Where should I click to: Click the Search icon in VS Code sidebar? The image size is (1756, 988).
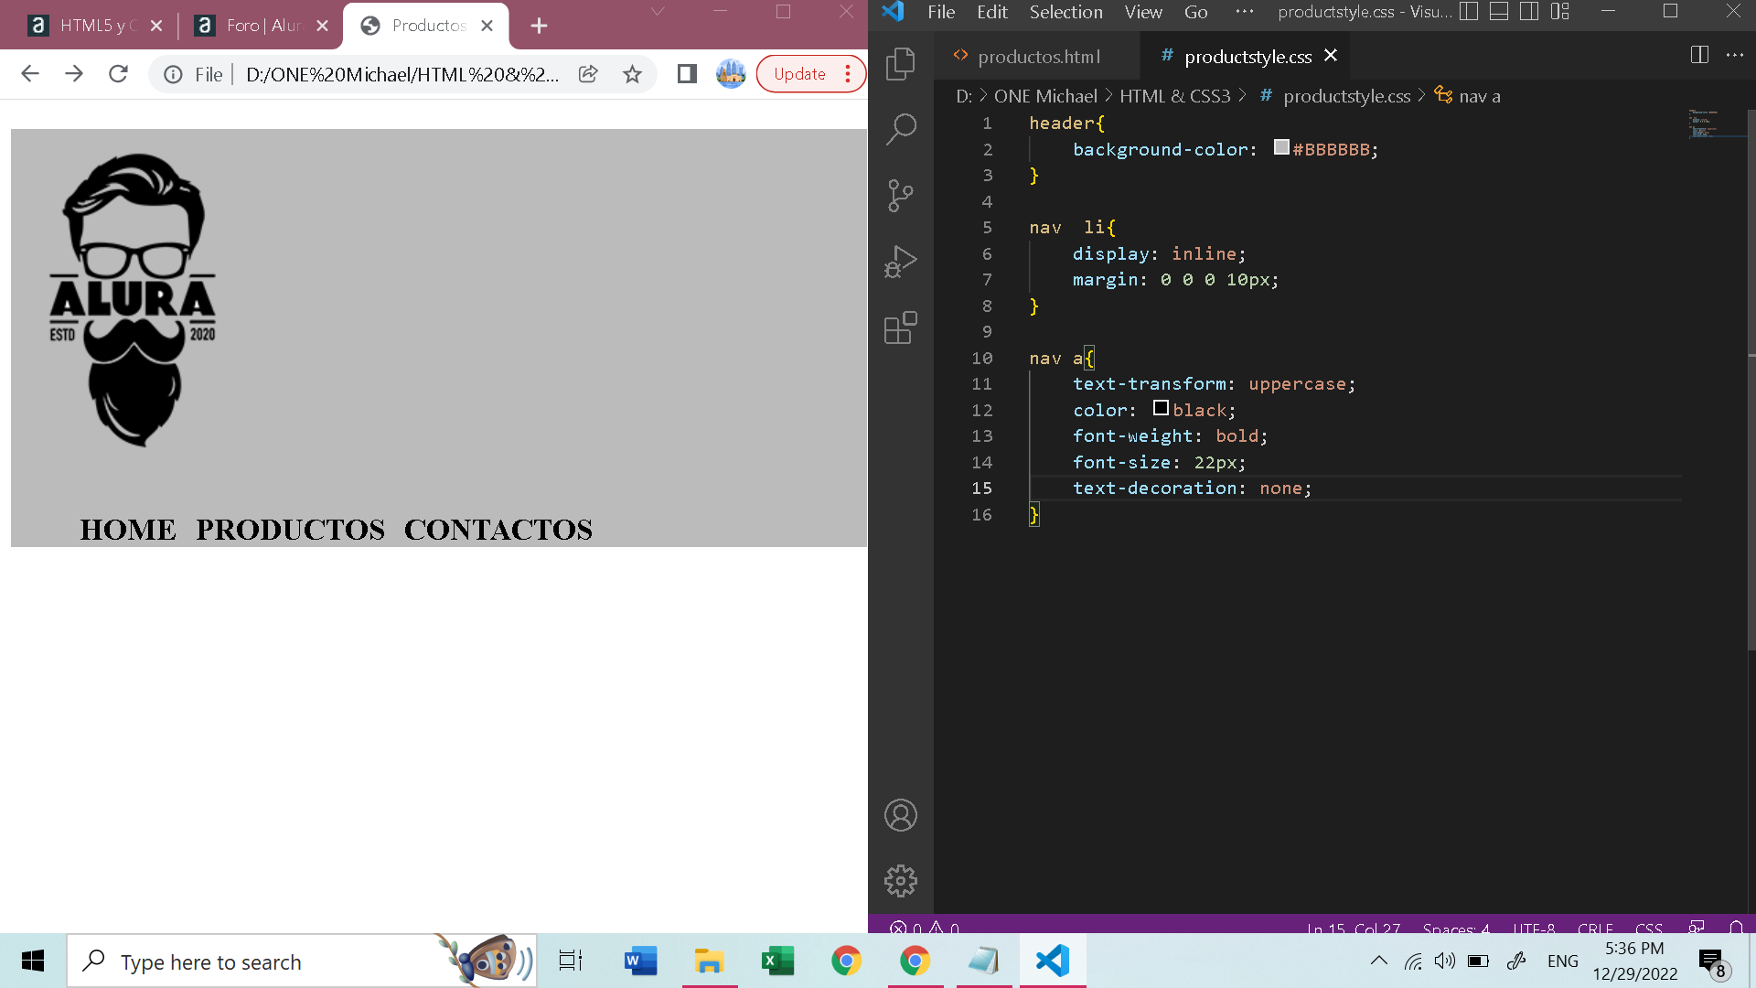click(x=901, y=129)
